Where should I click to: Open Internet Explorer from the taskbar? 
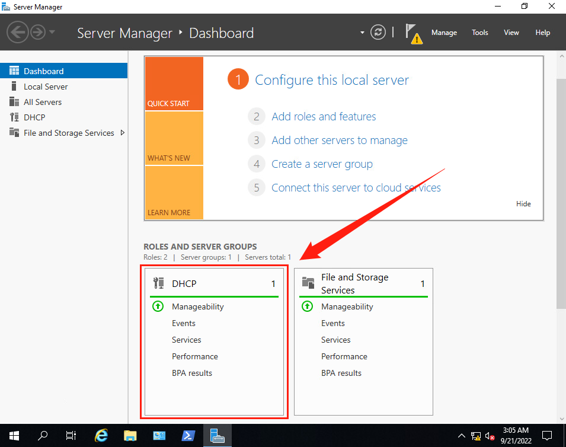[101, 436]
